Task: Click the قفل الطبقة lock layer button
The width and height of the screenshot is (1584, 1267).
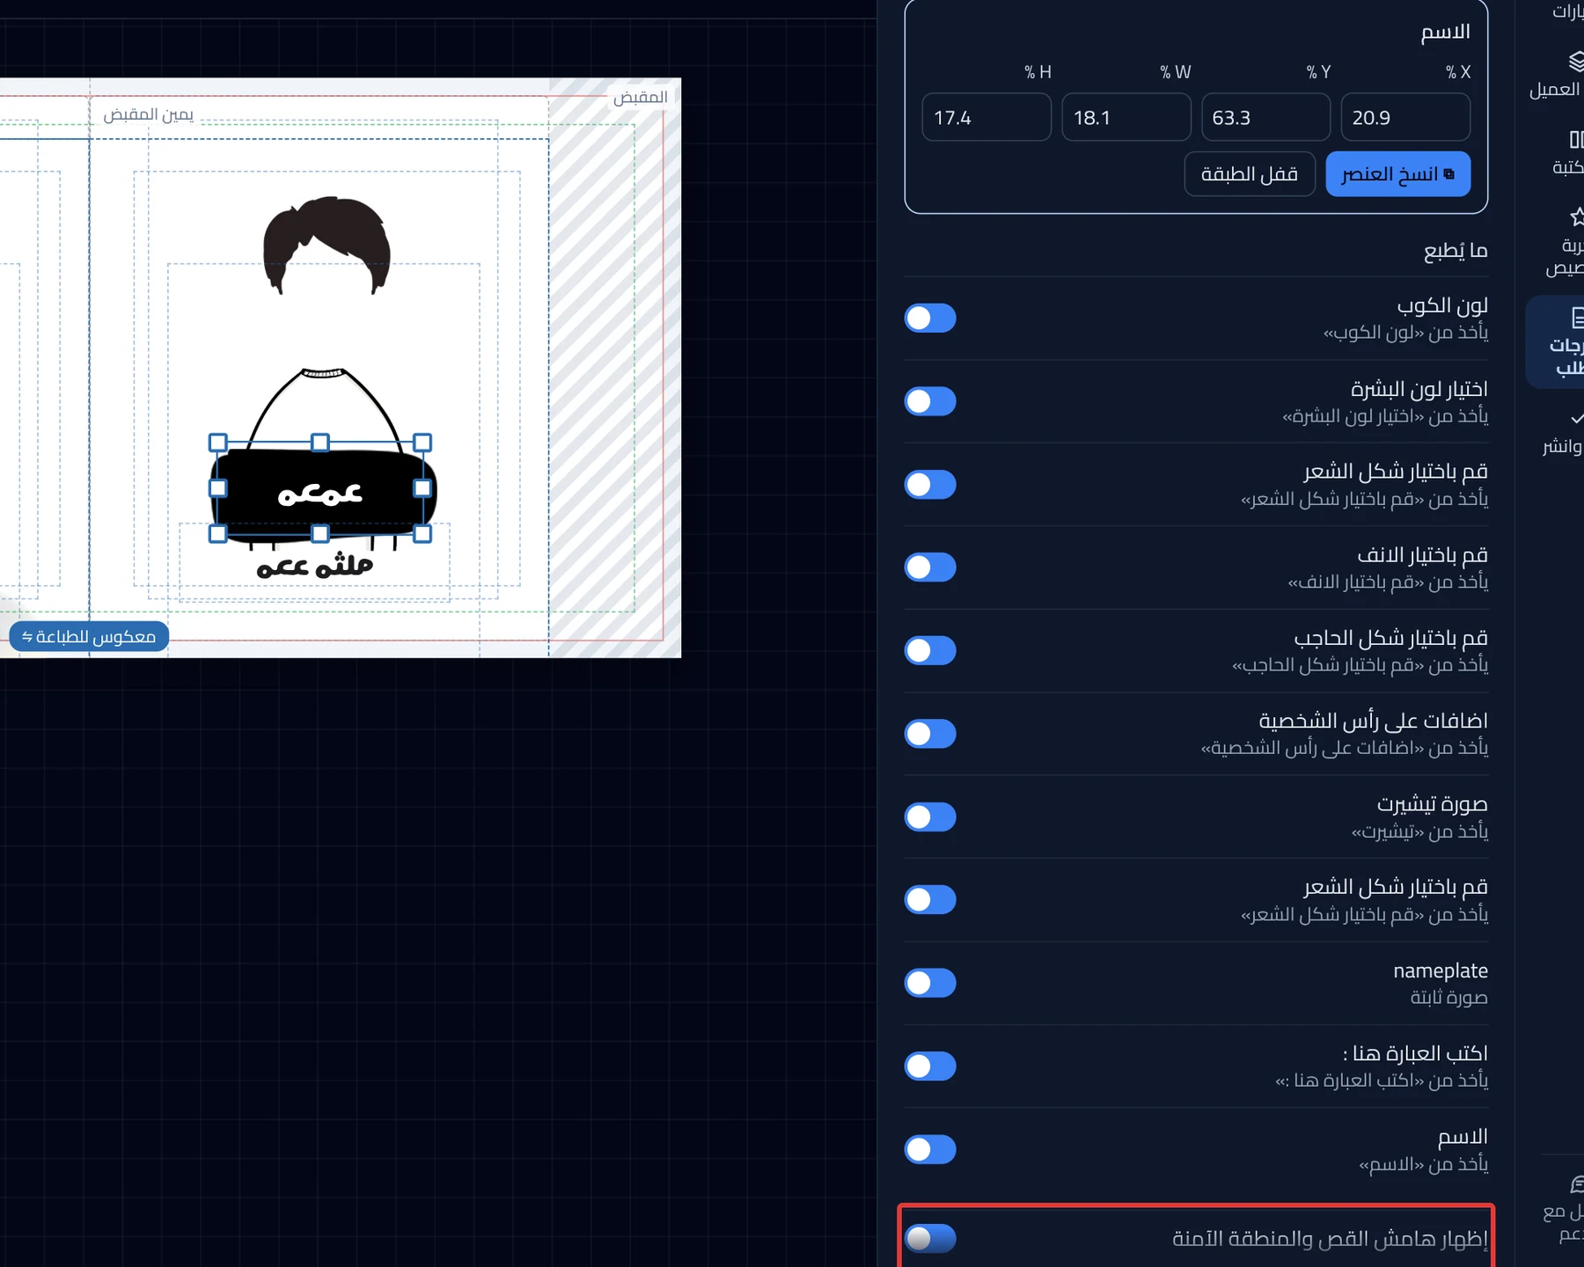Action: tap(1250, 174)
